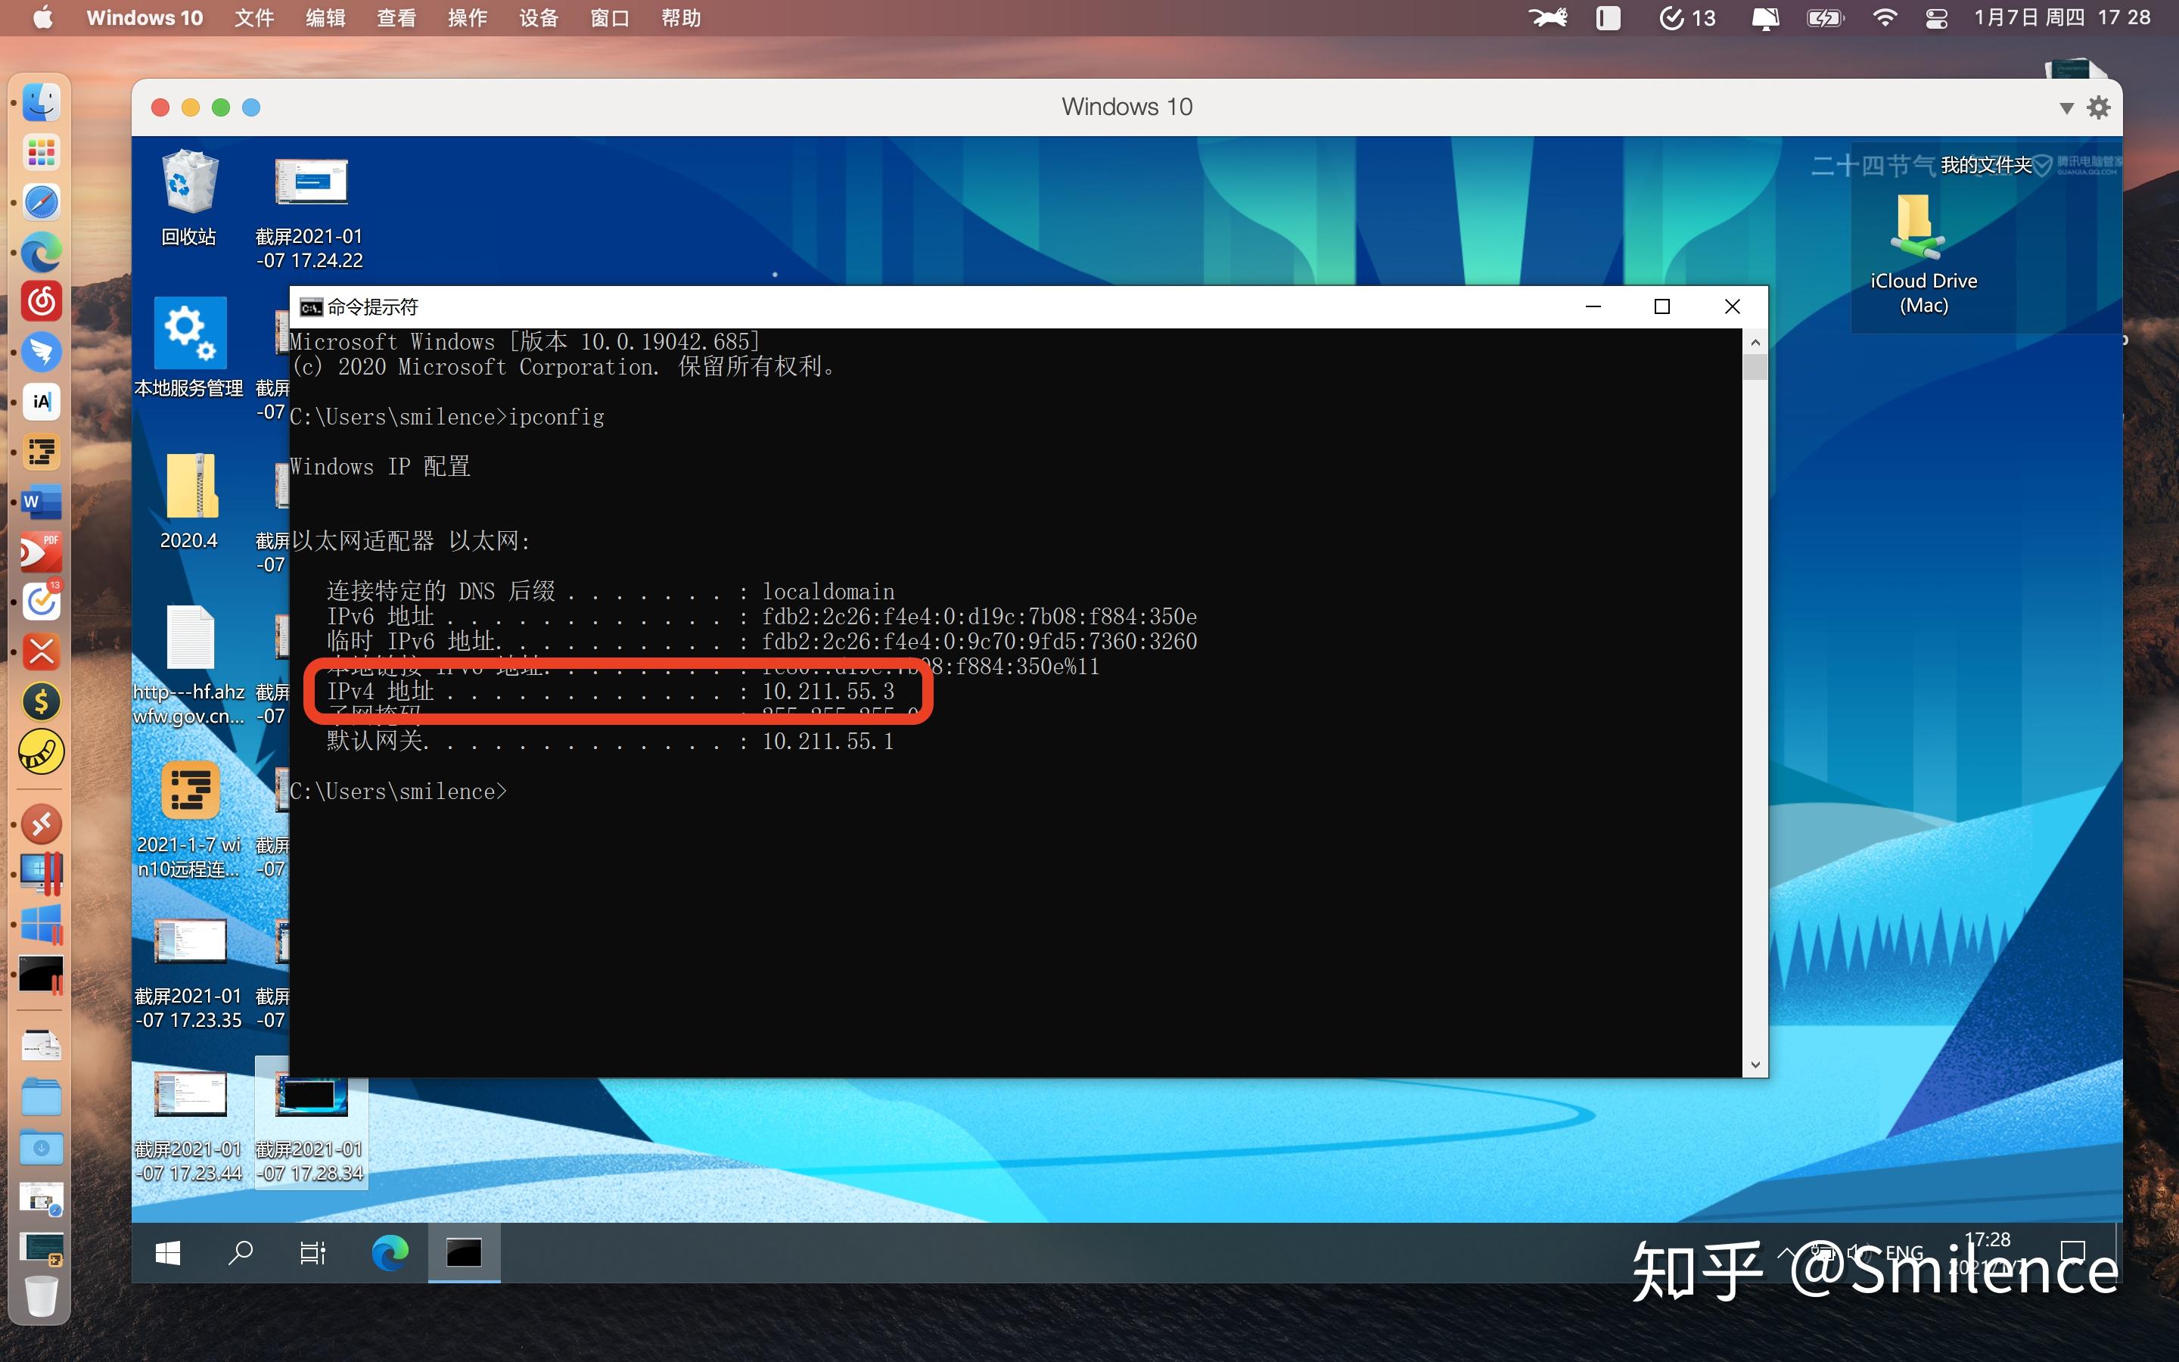Select the iCloud Drive (Mac) desktop icon
The image size is (2179, 1362).
pos(1923,256)
